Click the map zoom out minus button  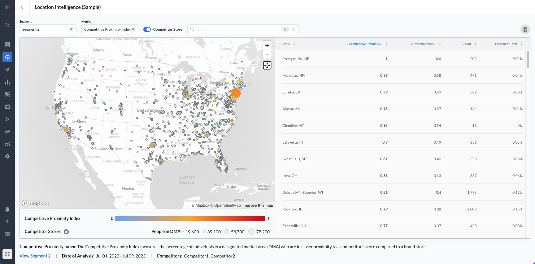click(x=267, y=54)
